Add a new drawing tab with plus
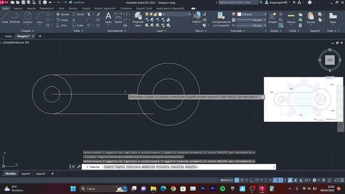Viewport: 345px width, 194px height. coord(40,36)
